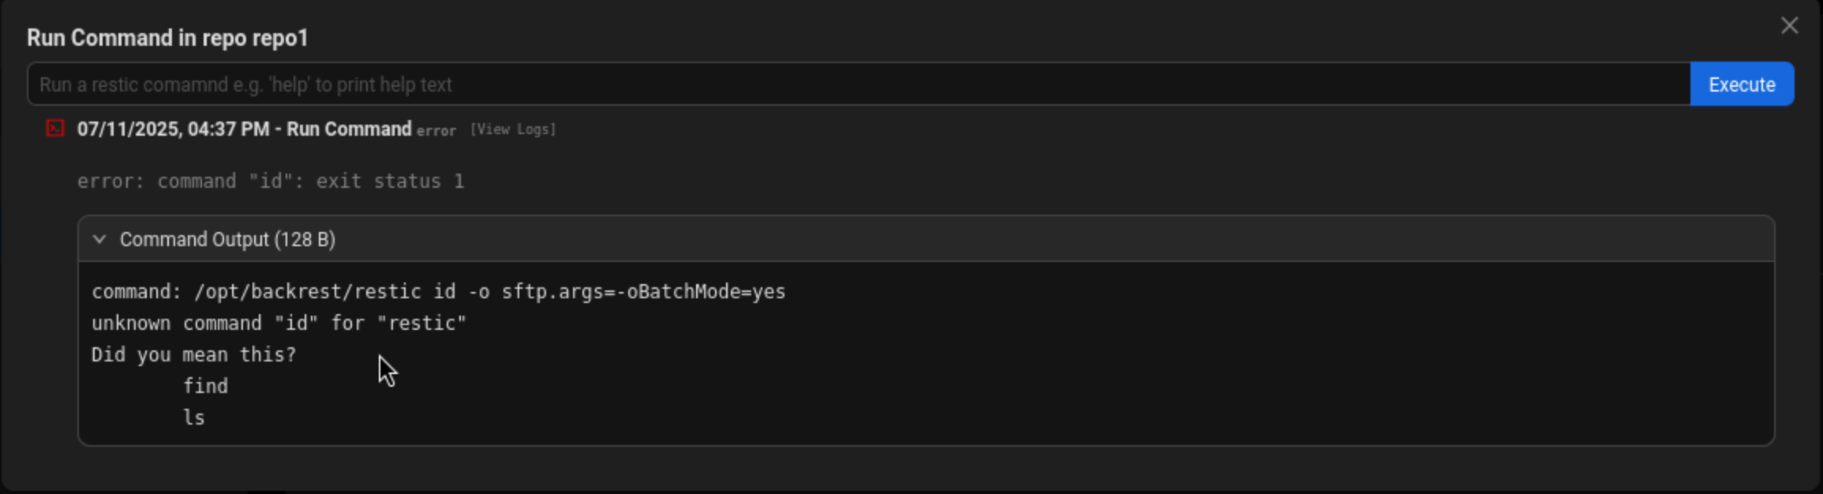Viewport: 1823px width, 494px height.
Task: Focus the restic command input field
Action: pyautogui.click(x=859, y=84)
